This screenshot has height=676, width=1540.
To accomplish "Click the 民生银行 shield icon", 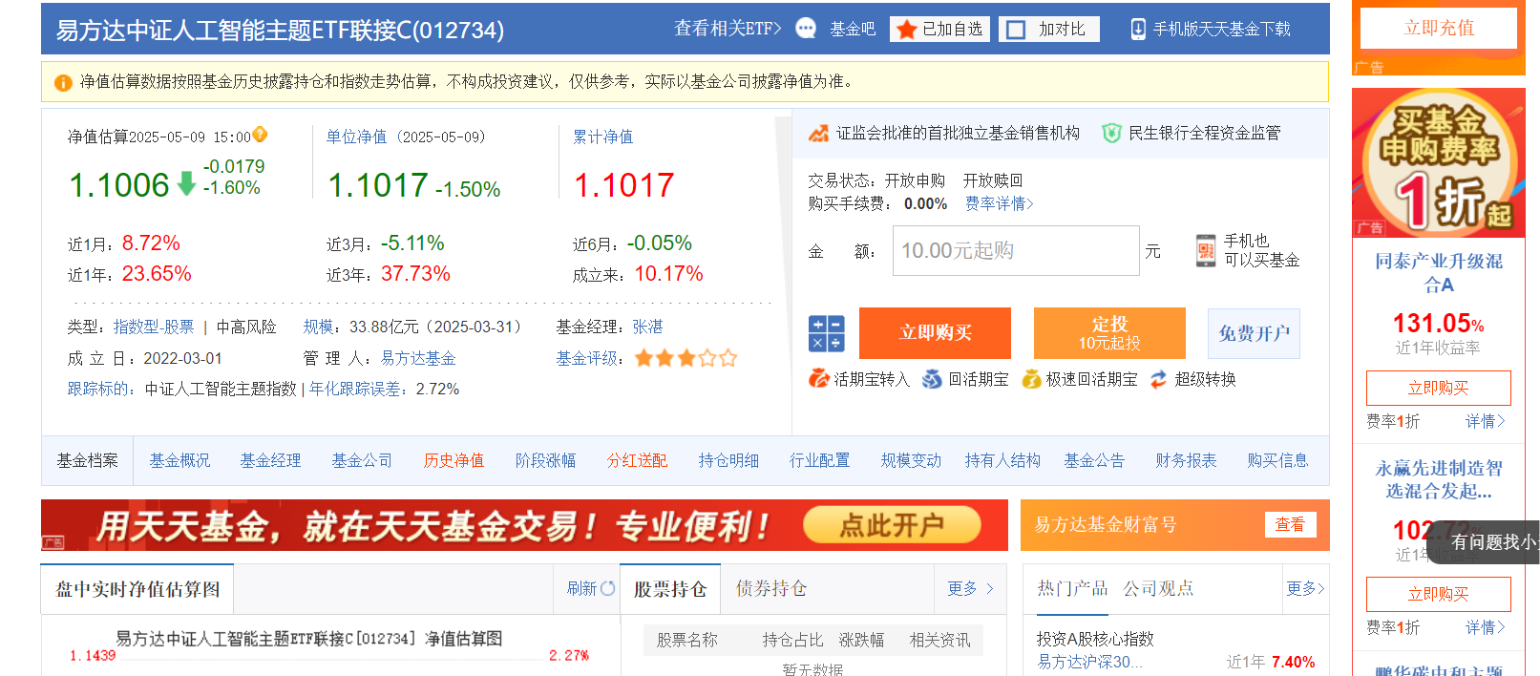I will click(x=1111, y=133).
